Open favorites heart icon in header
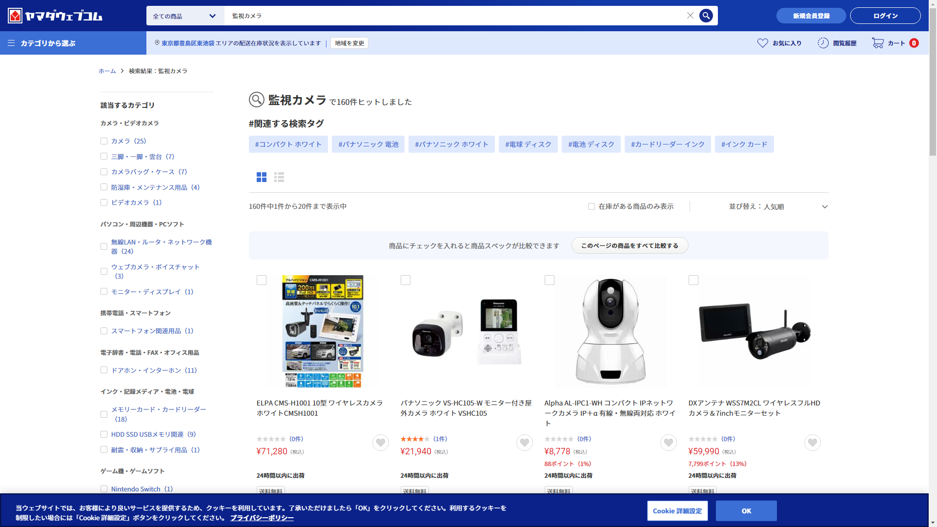The height and width of the screenshot is (527, 937). (x=762, y=43)
